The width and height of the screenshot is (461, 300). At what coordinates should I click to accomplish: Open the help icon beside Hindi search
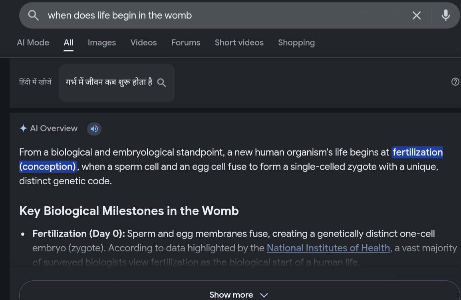(x=455, y=82)
